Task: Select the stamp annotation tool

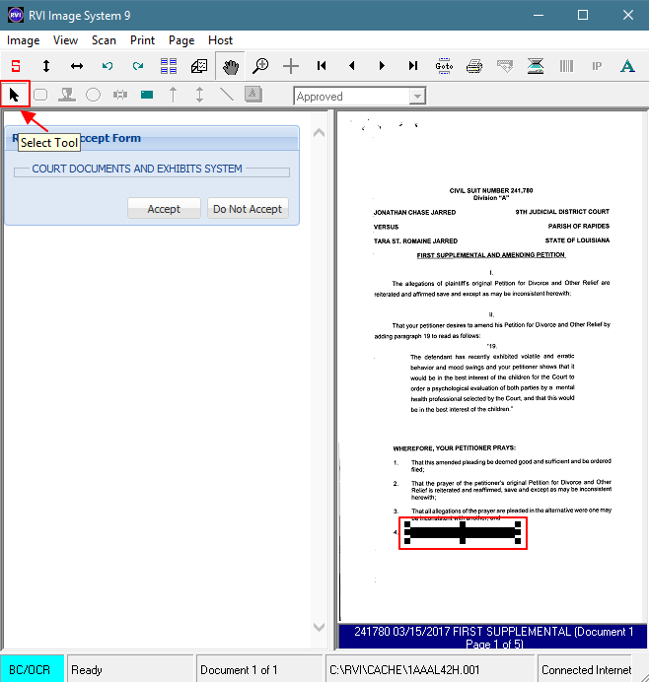Action: [x=67, y=95]
